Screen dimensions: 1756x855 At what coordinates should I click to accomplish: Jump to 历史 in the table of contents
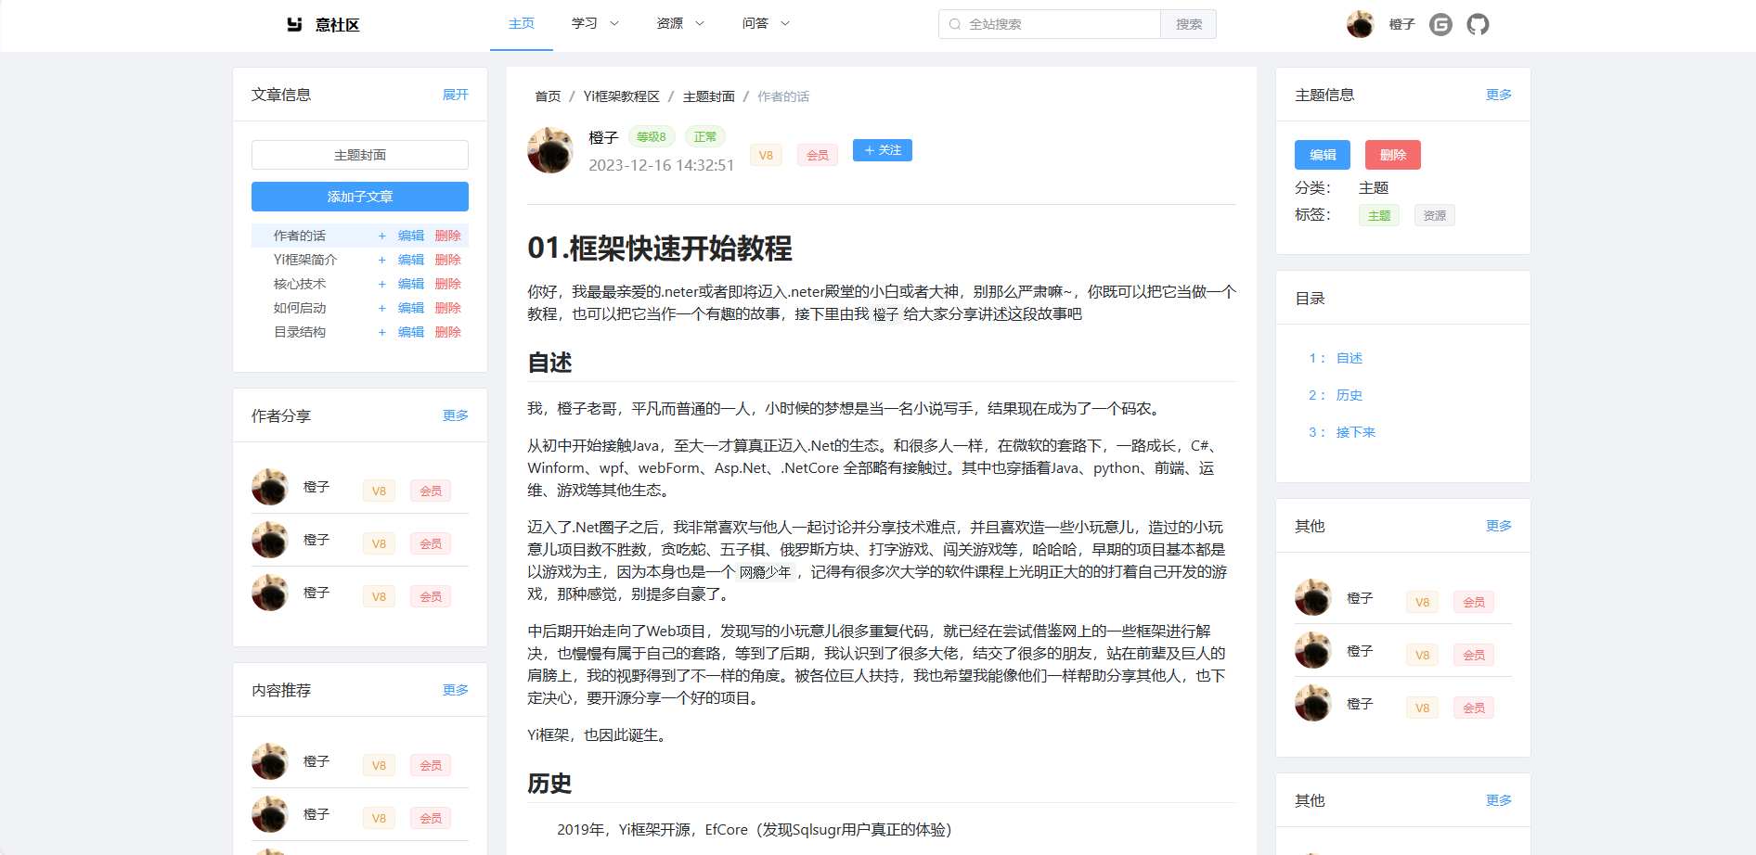click(1349, 395)
